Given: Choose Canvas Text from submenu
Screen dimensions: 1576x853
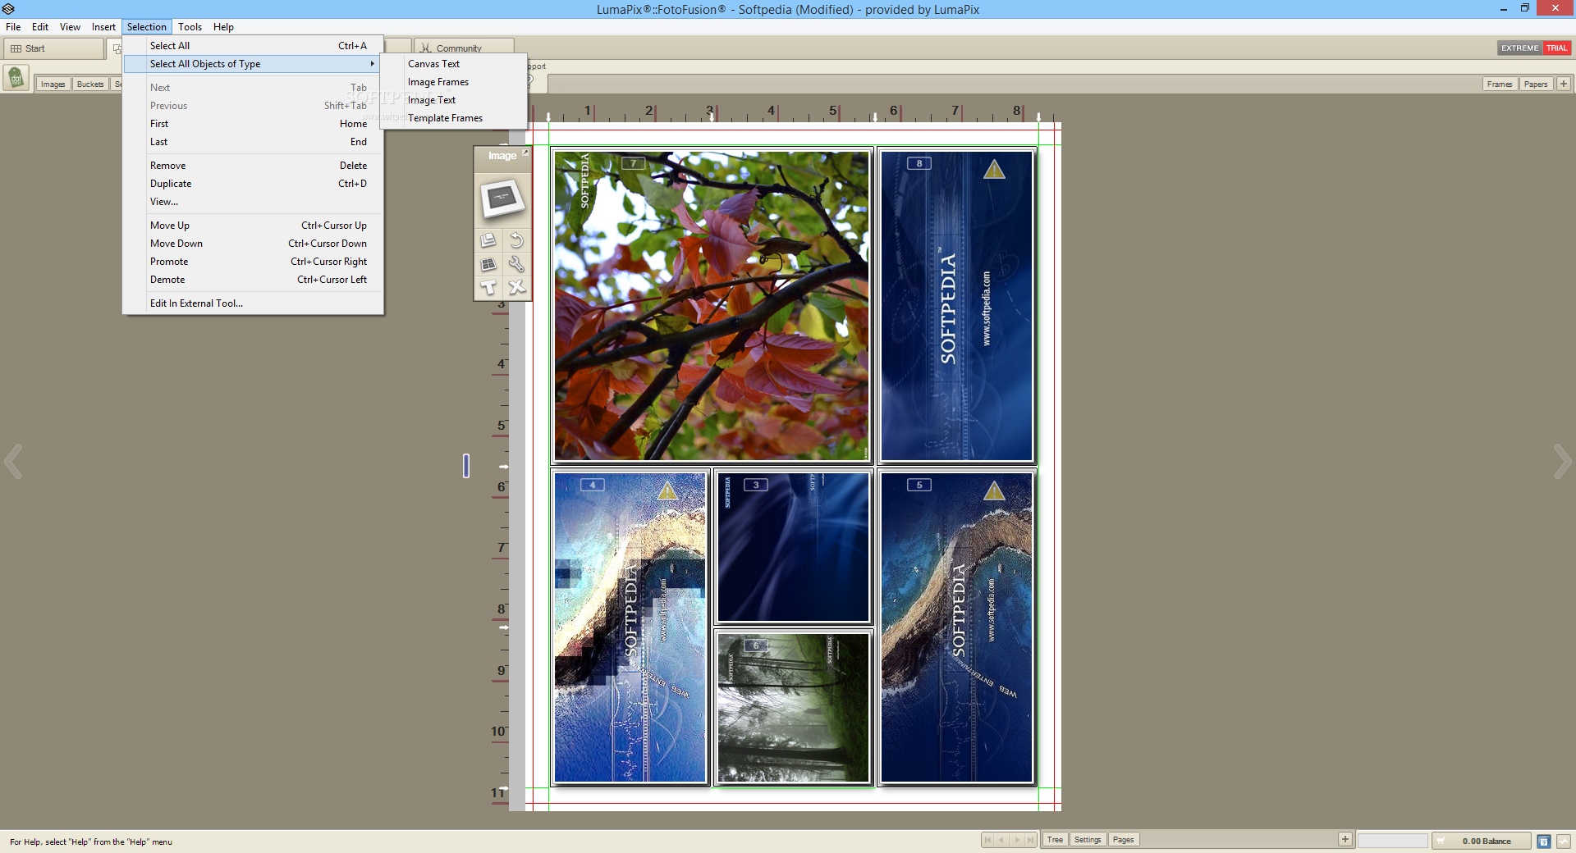Looking at the screenshot, I should [453, 64].
